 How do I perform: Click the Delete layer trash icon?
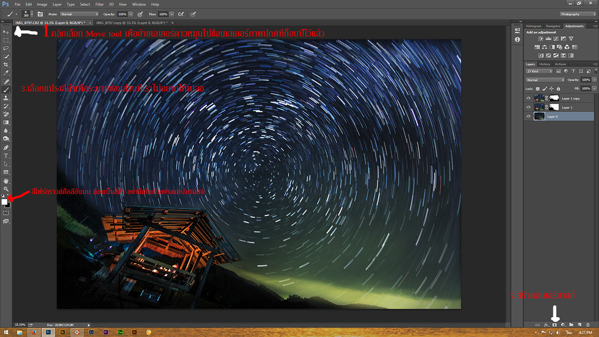pos(588,324)
